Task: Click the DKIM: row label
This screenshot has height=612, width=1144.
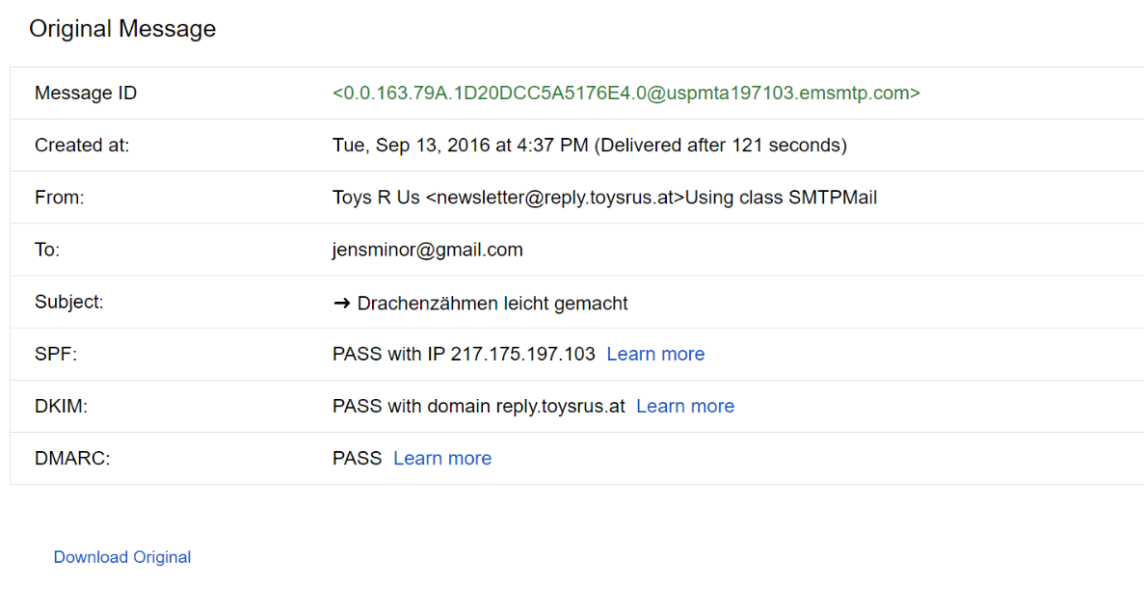Action: pos(61,406)
